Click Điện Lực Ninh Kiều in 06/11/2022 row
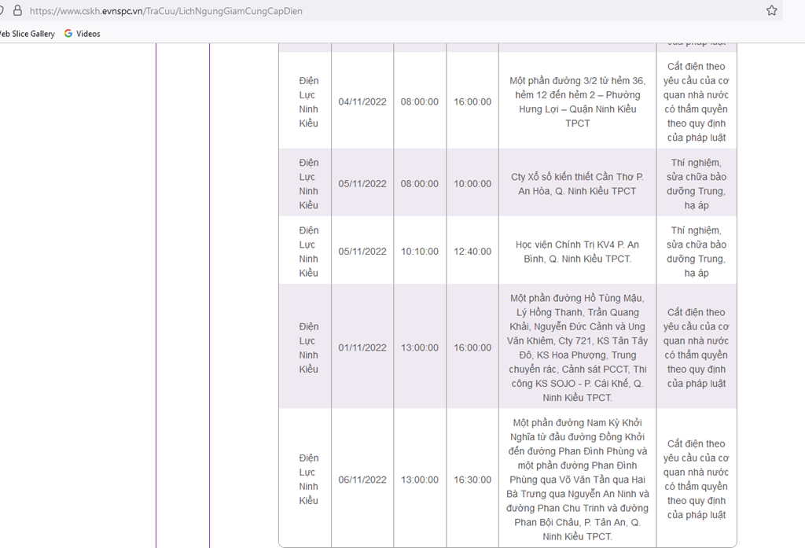The image size is (805, 548). click(308, 480)
